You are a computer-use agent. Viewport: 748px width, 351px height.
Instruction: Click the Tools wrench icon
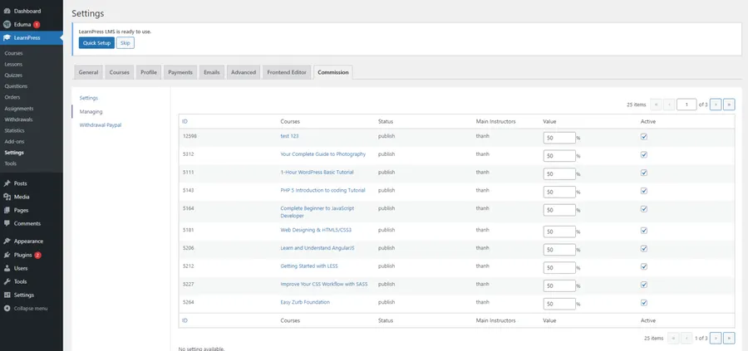click(7, 281)
